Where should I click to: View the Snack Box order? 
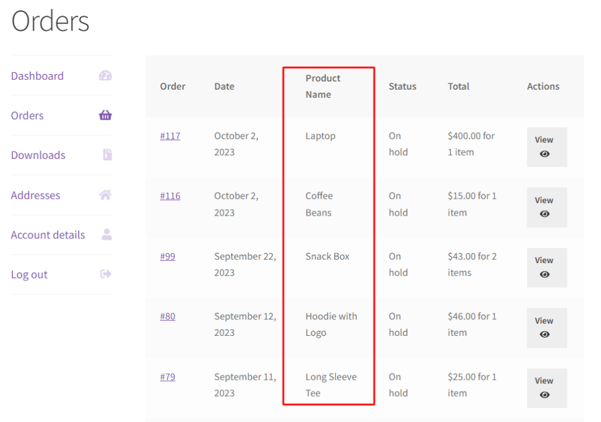click(x=546, y=267)
